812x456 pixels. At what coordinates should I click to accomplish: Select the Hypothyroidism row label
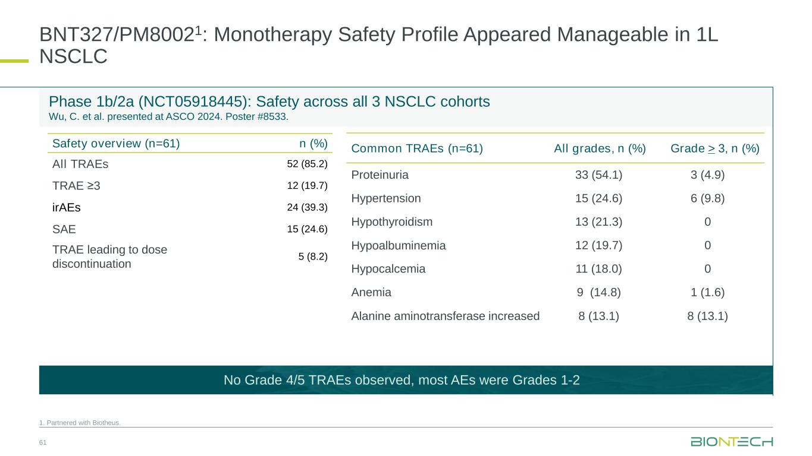391,222
